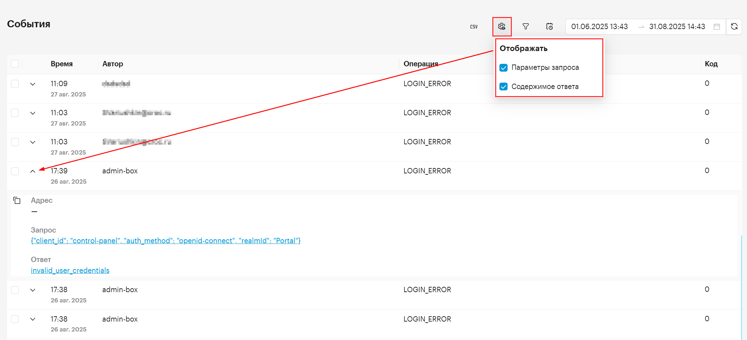The height and width of the screenshot is (340, 747).
Task: Select the 11:09 event row checkbox
Action: [15, 84]
